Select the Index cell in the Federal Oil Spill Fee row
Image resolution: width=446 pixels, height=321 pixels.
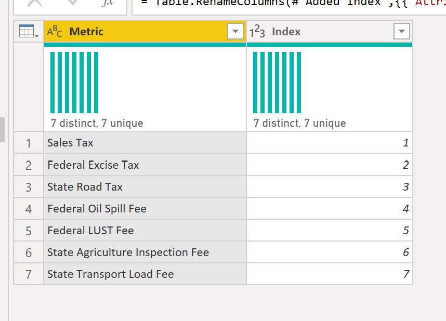(330, 209)
